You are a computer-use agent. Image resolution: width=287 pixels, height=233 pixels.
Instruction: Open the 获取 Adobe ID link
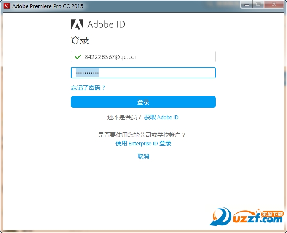pyautogui.click(x=161, y=117)
